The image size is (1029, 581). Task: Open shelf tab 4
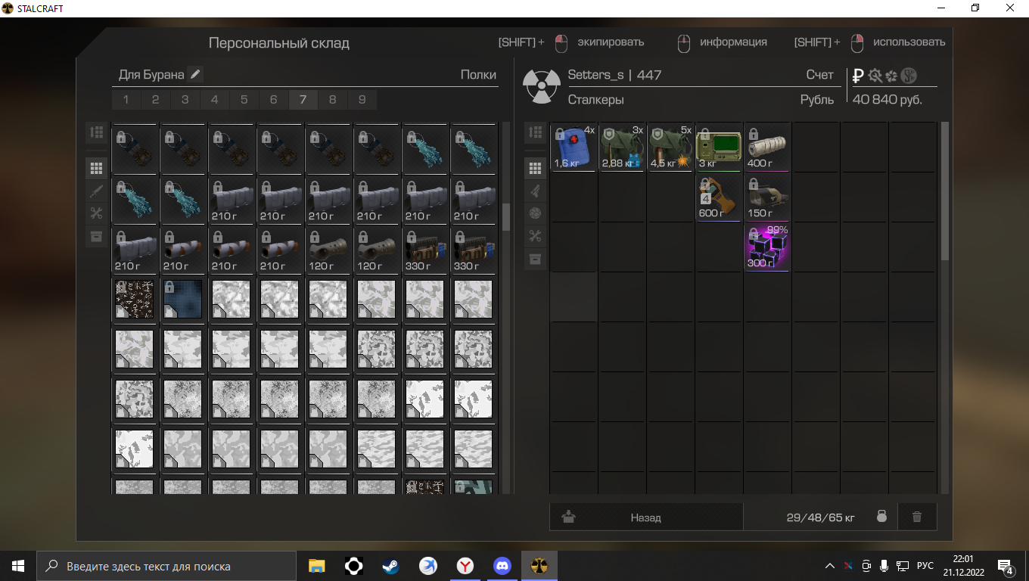(x=214, y=100)
